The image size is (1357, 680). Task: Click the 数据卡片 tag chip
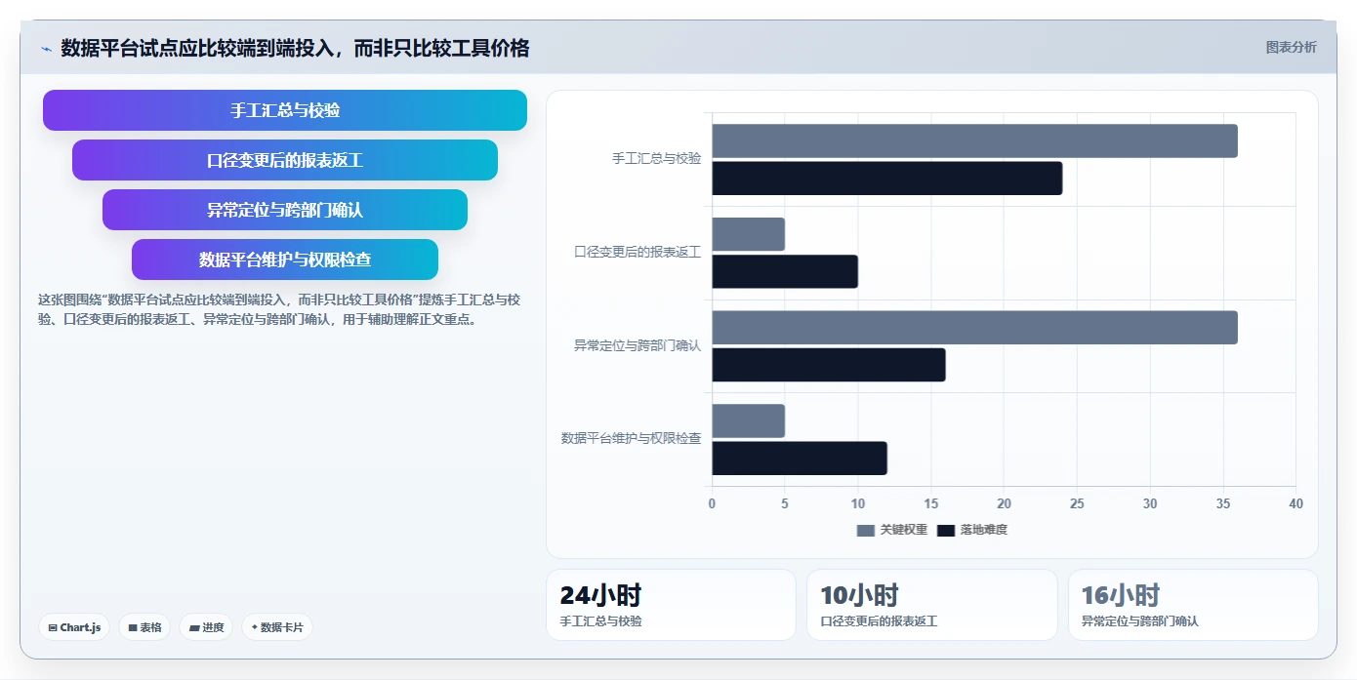point(277,627)
